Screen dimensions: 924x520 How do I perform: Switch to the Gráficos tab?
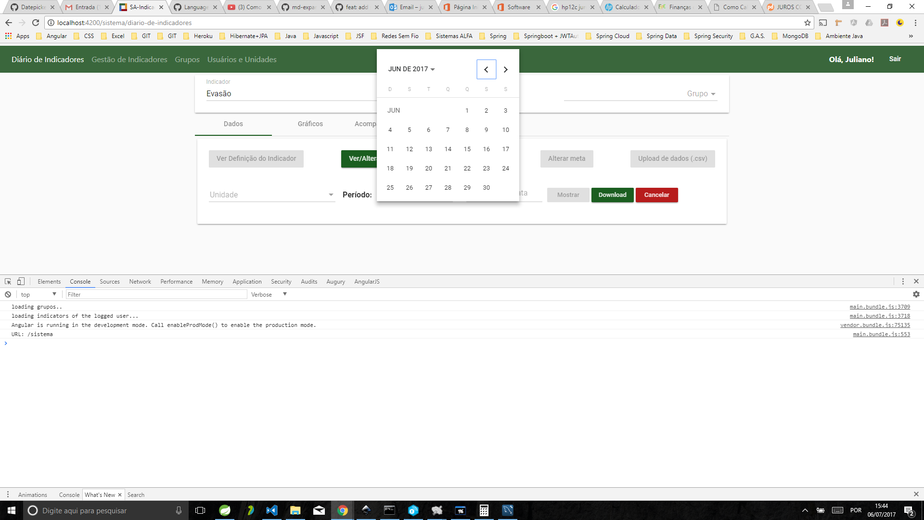click(310, 124)
